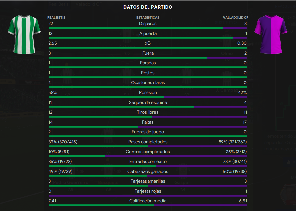Select the Calificación media label
Image resolution: width=296 pixels, height=211 pixels.
[x=148, y=201]
